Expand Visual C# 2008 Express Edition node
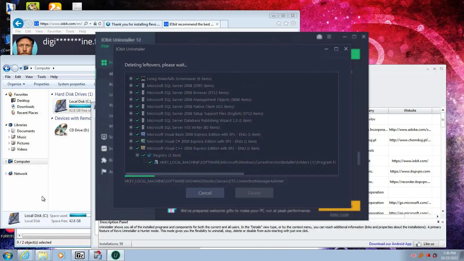 tap(131, 141)
